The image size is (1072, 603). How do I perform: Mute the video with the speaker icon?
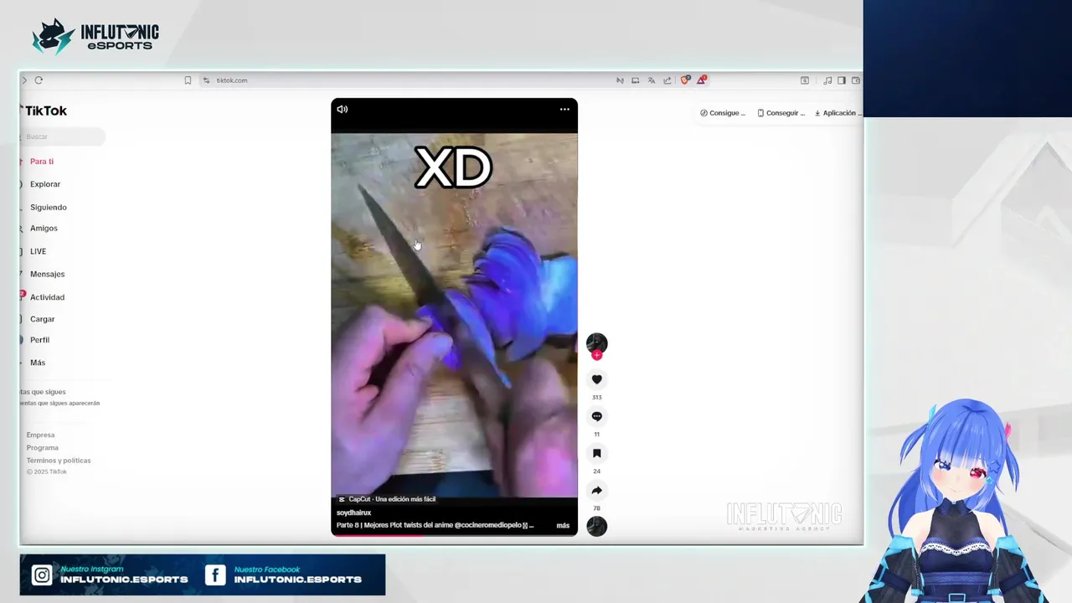(342, 109)
